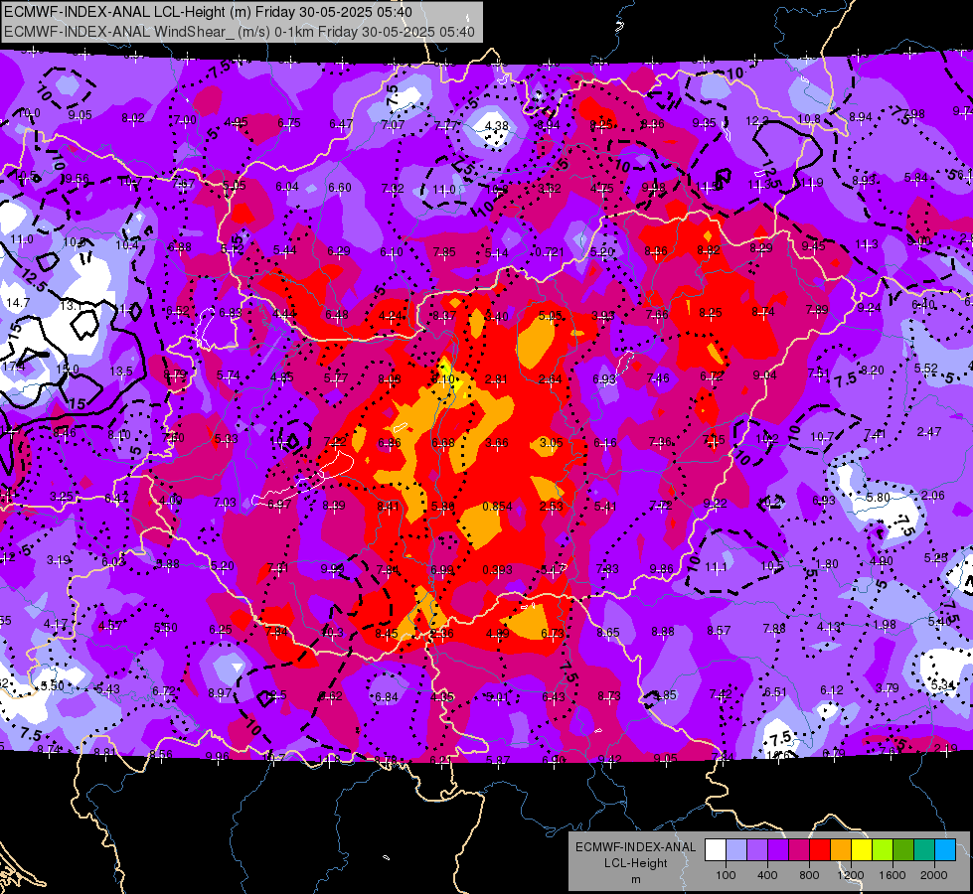The width and height of the screenshot is (973, 894).
Task: Click the grid value 9.04
Action: pos(764,374)
